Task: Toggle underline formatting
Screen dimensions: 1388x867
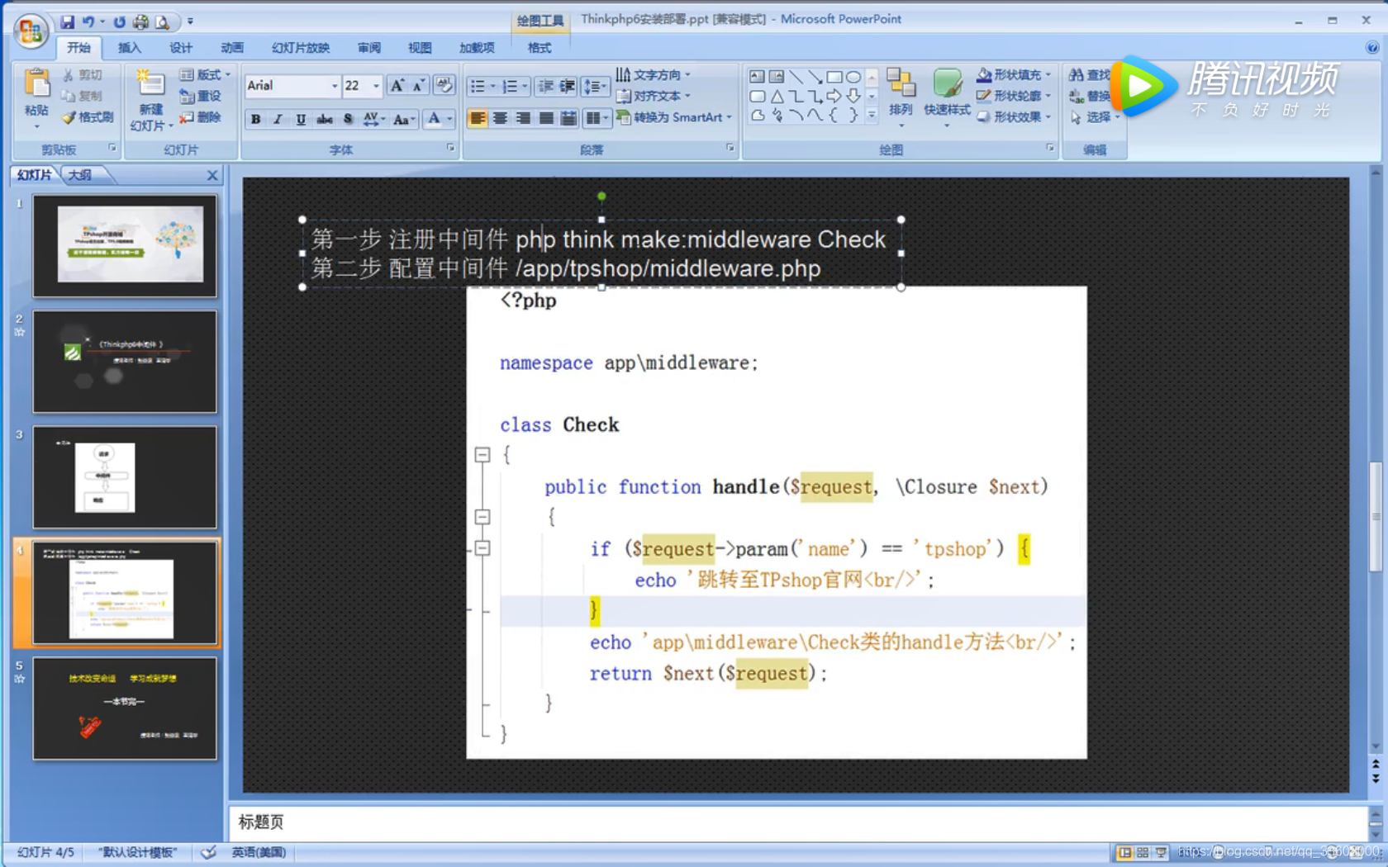Action: pyautogui.click(x=301, y=119)
